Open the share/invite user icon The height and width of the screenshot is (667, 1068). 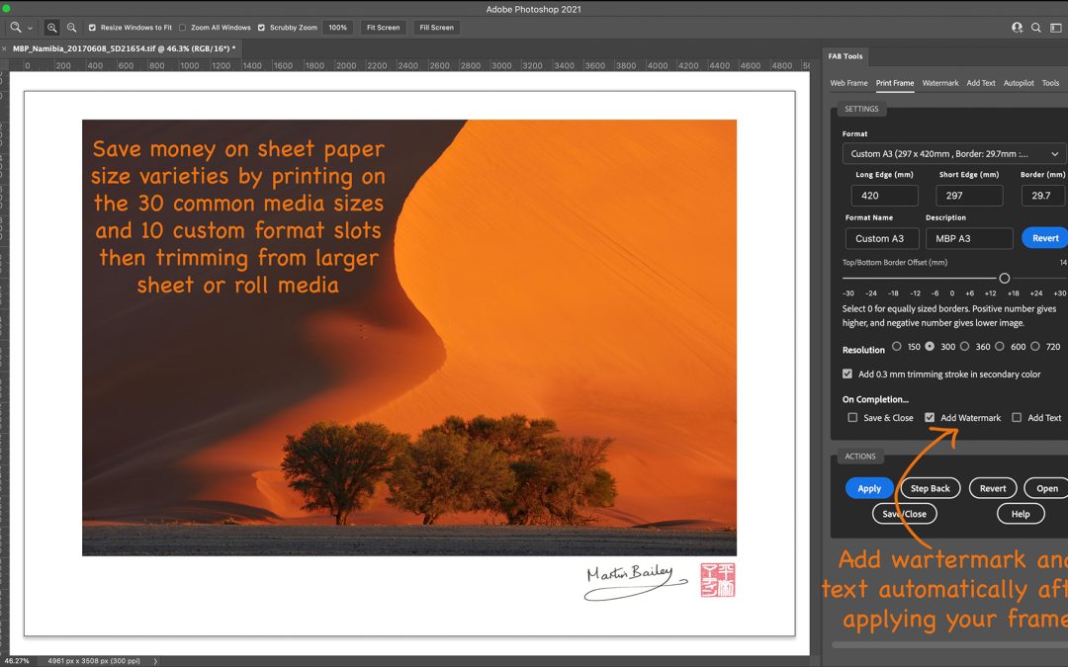click(1017, 28)
